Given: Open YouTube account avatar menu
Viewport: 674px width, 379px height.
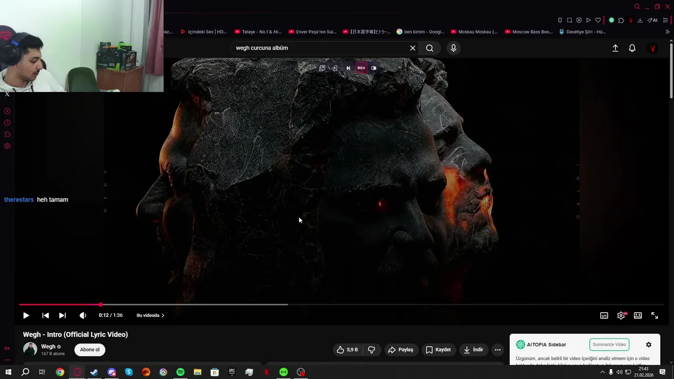Looking at the screenshot, I should pyautogui.click(x=653, y=48).
